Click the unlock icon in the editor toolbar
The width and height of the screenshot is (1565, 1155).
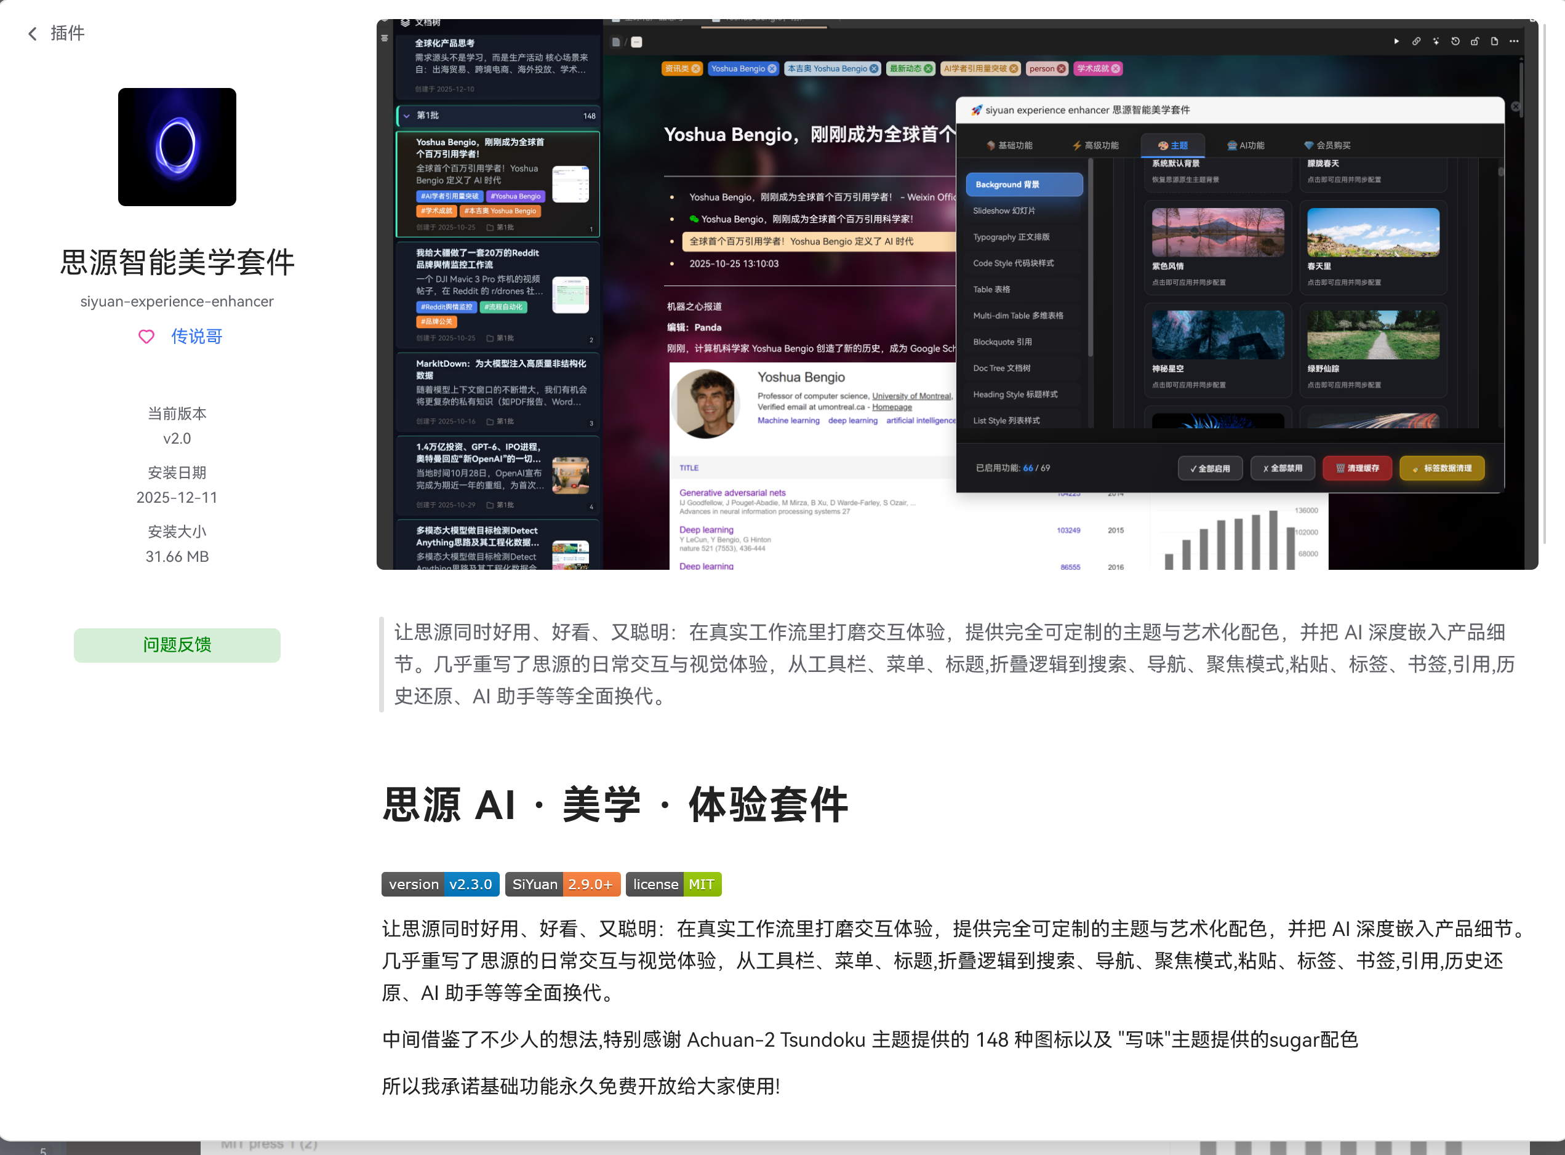point(1475,42)
